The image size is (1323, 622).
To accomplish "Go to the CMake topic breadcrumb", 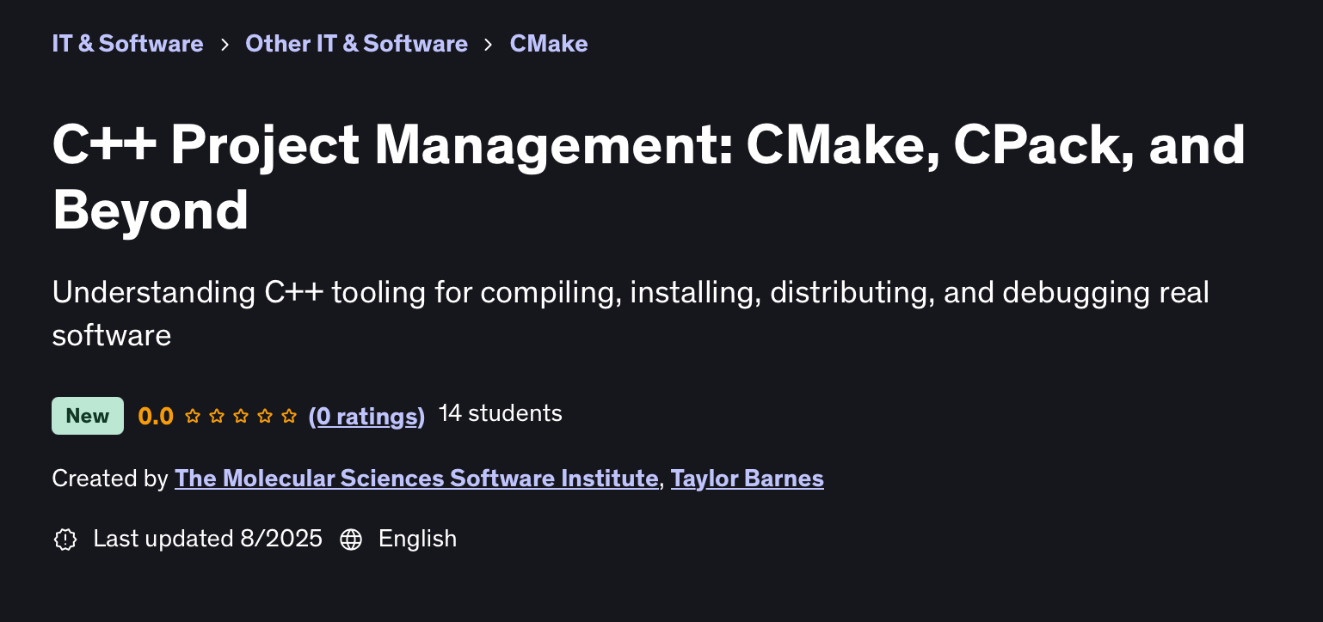I will click(549, 44).
